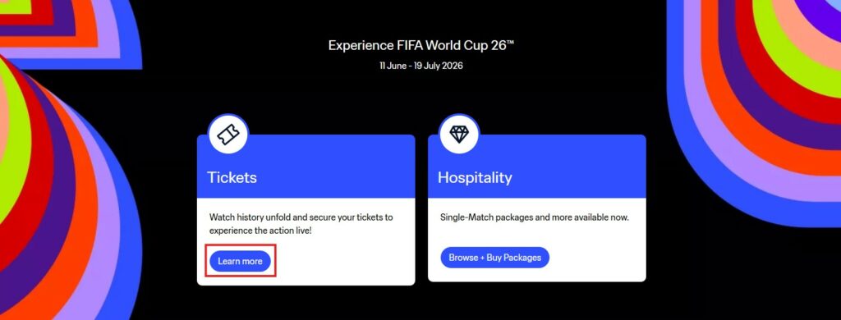Click the ticket stub icon
841x320 pixels.
tap(228, 134)
